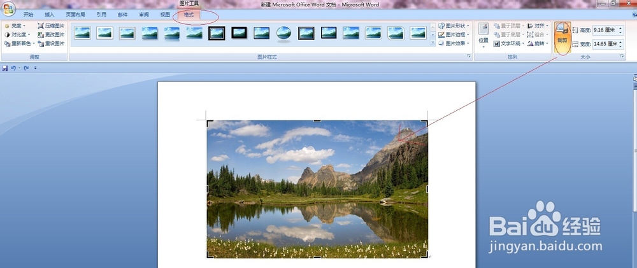Switch to the 插入 tab
Viewport: 637px width, 268px height.
coord(49,15)
